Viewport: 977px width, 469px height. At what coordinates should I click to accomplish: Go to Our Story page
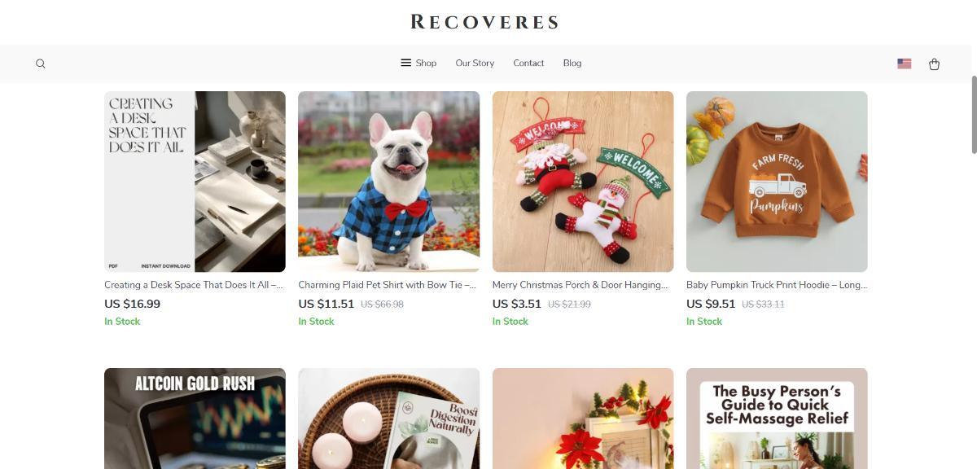click(475, 63)
